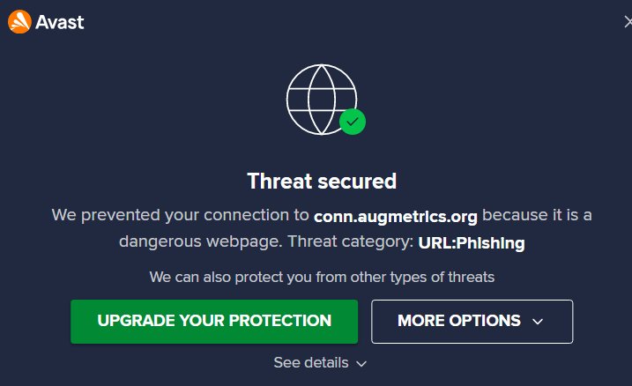
Task: Click the MORE OPTIONS label text
Action: click(459, 321)
